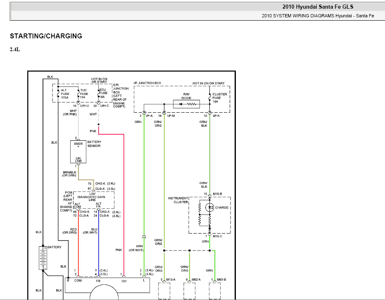Screen dimensions: 385x300
Task: Click the "I/P-M" connector label
Action: (171, 116)
